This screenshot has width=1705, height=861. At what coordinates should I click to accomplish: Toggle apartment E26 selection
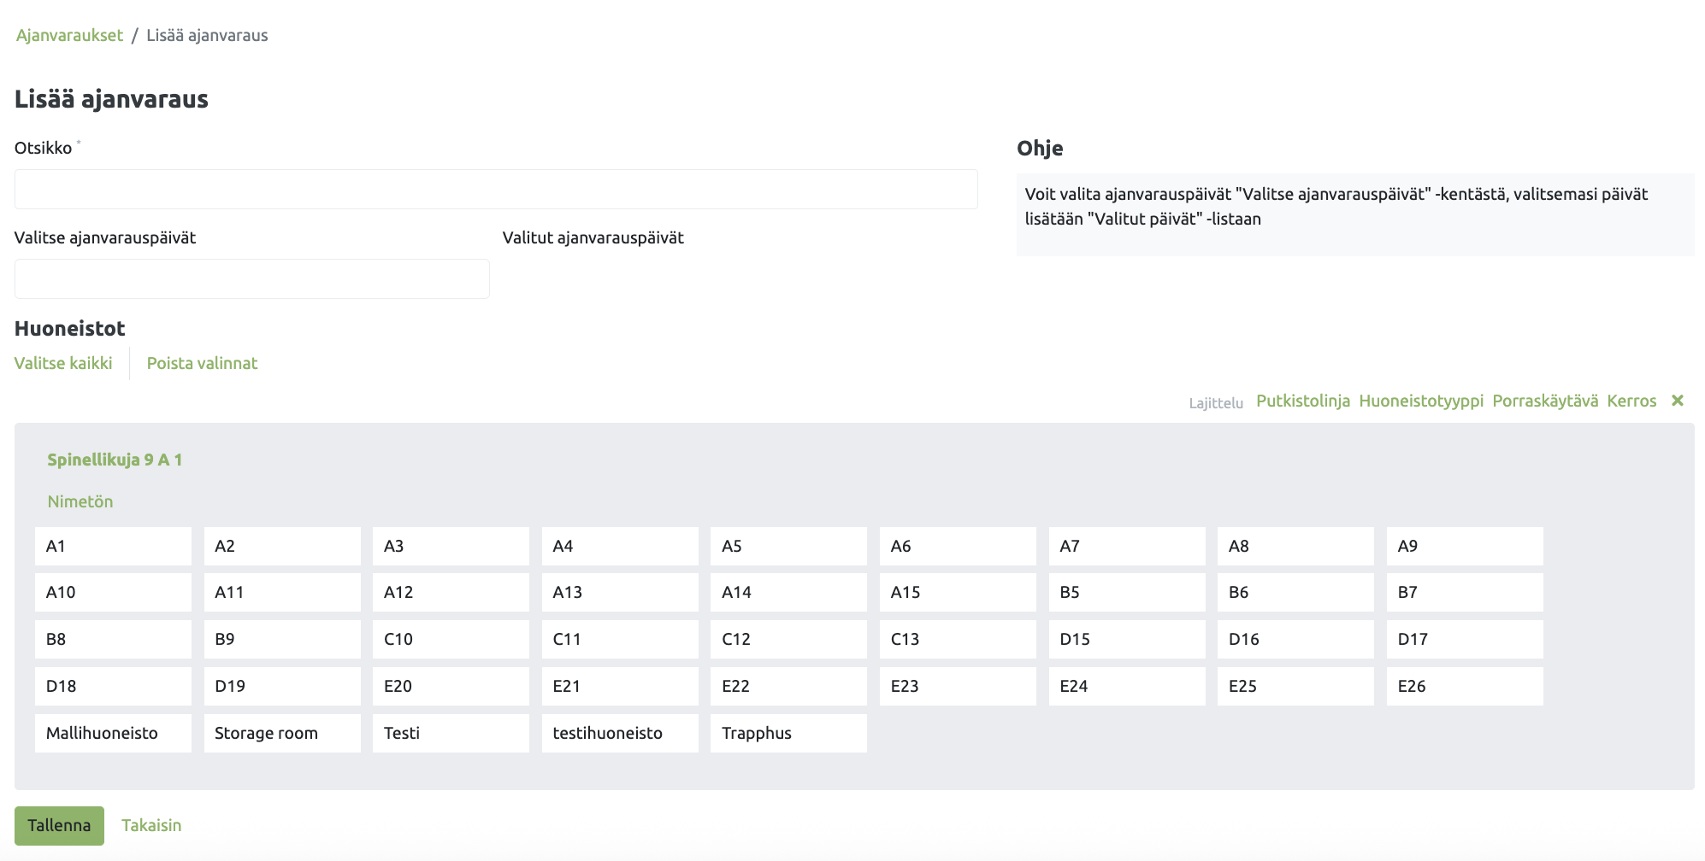tap(1464, 686)
